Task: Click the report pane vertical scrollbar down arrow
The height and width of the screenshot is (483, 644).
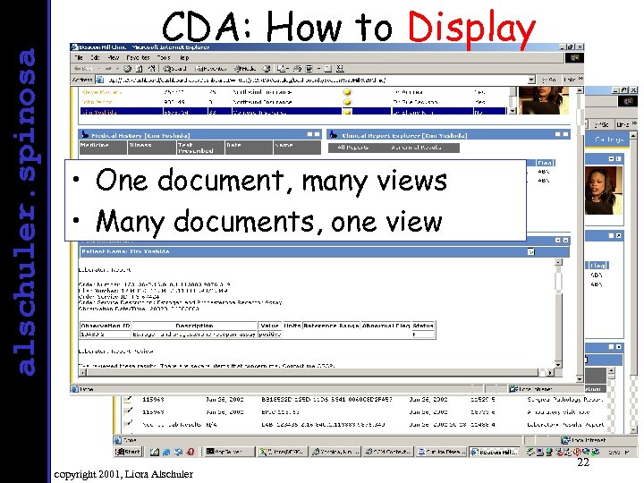Action: coord(558,364)
